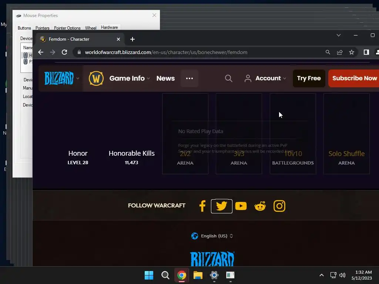This screenshot has height=284, width=379.
Task: Visit the Warcraft Facebook page icon
Action: (x=202, y=206)
